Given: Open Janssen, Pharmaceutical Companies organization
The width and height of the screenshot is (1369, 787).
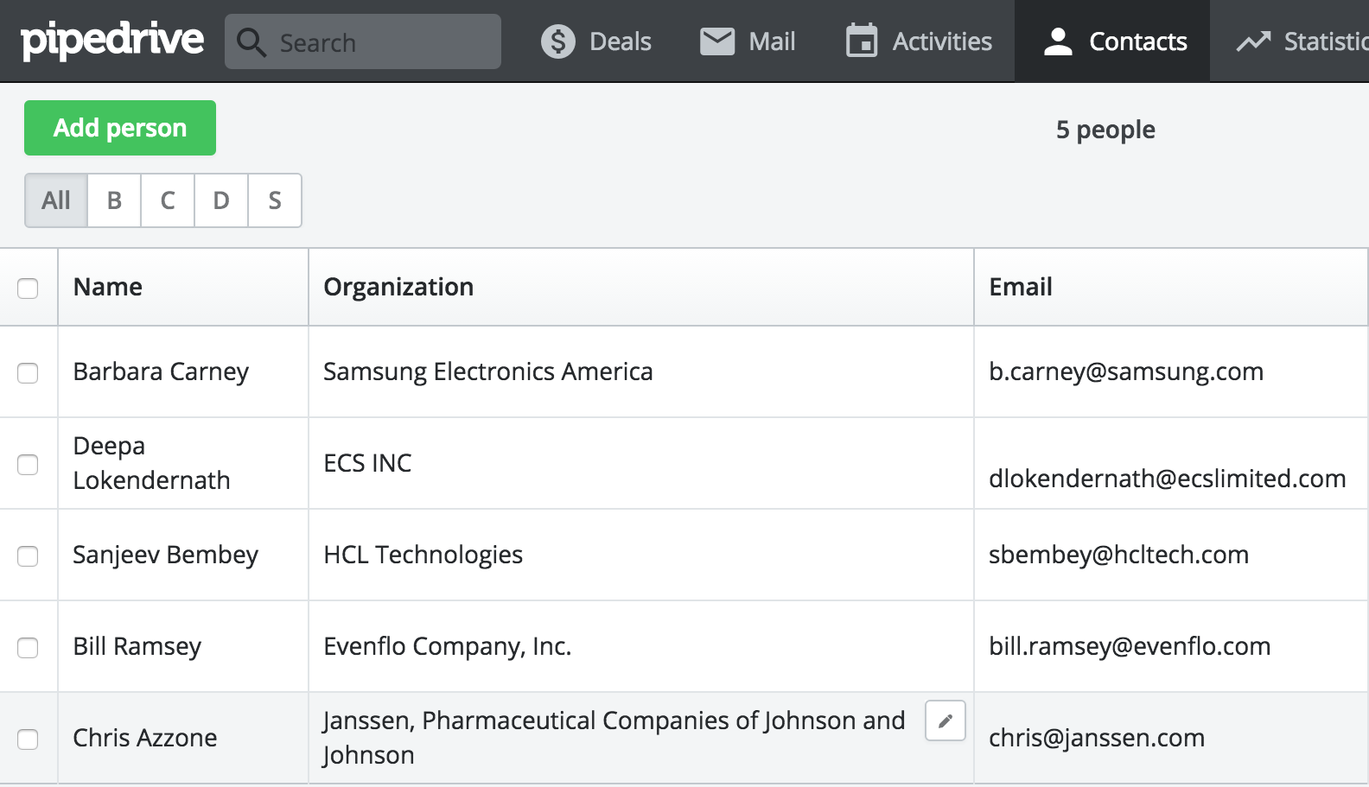Looking at the screenshot, I should click(x=614, y=738).
